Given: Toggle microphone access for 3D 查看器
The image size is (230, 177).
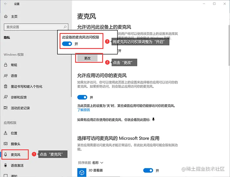Looking at the screenshot, I should 148,170.
